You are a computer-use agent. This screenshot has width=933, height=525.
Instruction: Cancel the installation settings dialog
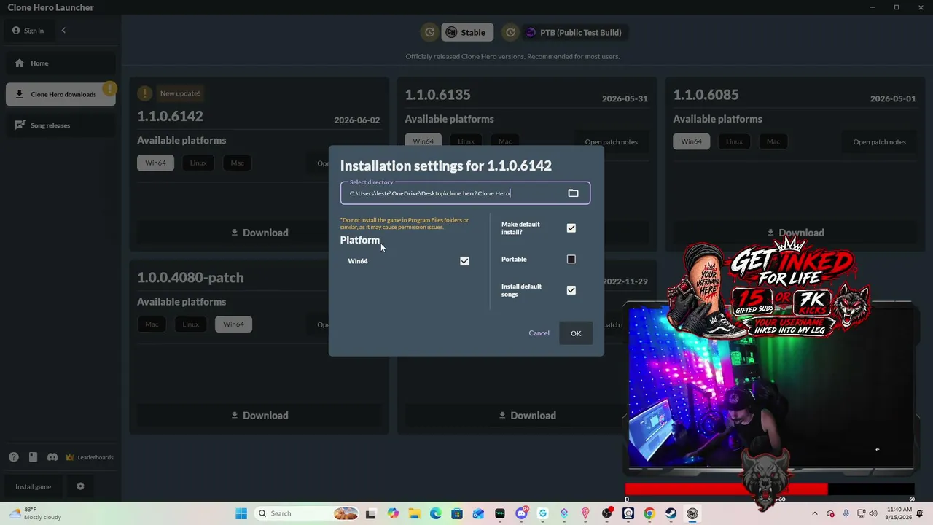pyautogui.click(x=539, y=333)
